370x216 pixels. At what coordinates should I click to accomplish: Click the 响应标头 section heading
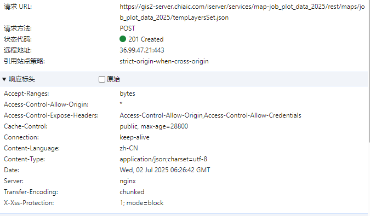coord(22,79)
